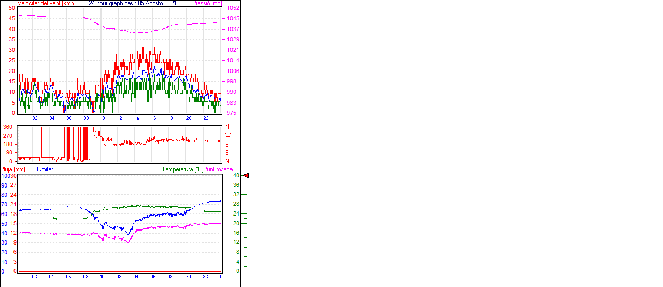Image resolution: width=663 pixels, height=287 pixels.
Task: Click the 'Pluja (mm)' legend label
Action: (x=13, y=169)
